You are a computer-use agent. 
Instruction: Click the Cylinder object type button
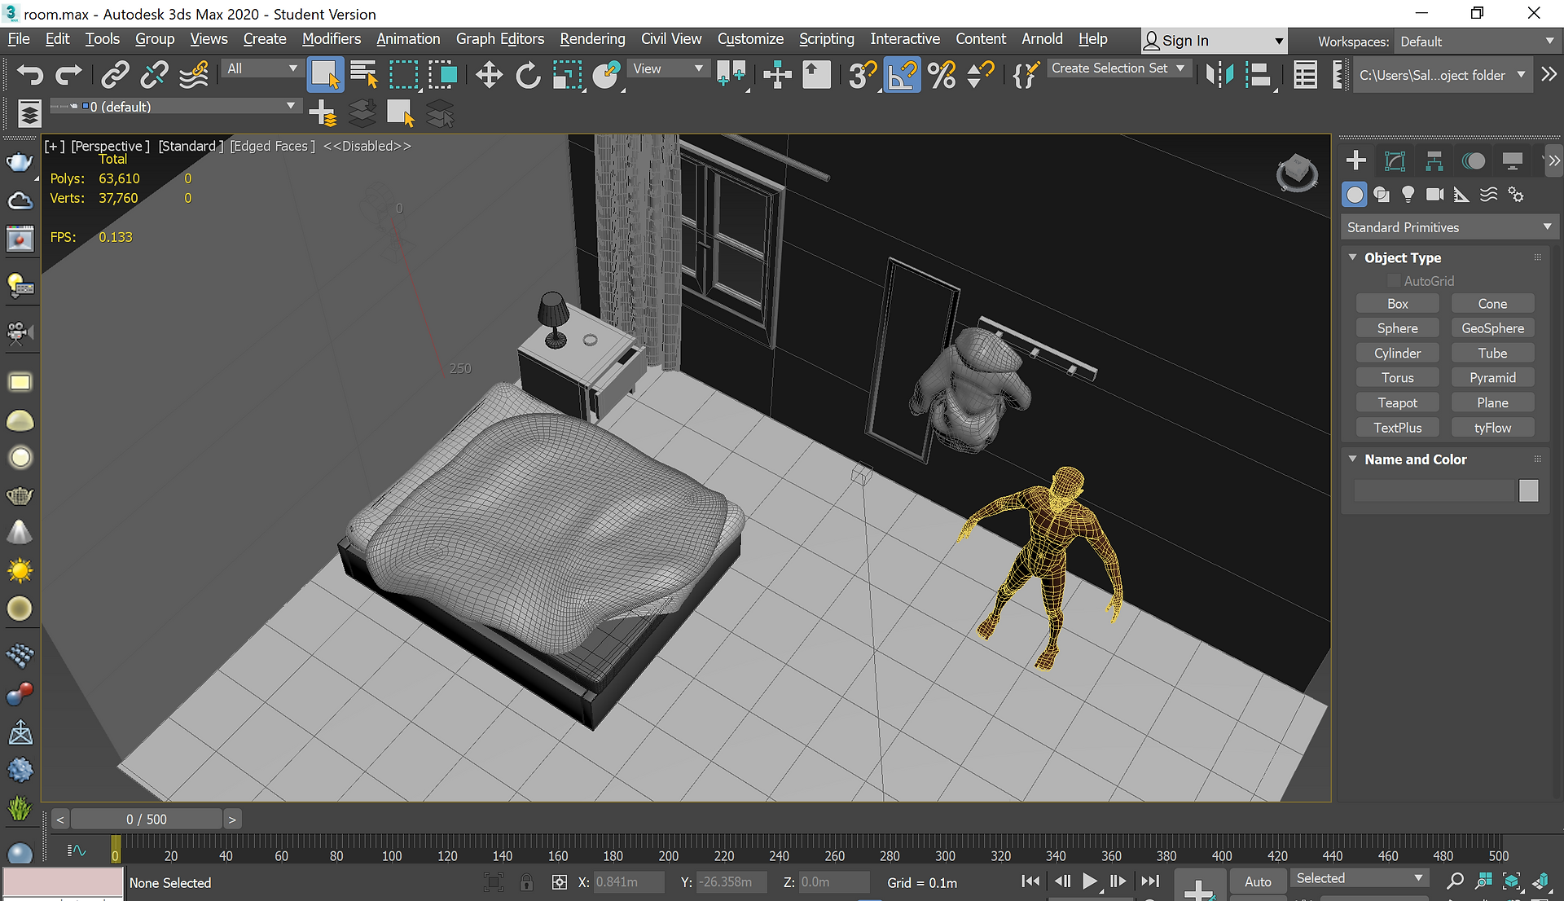pyautogui.click(x=1397, y=353)
